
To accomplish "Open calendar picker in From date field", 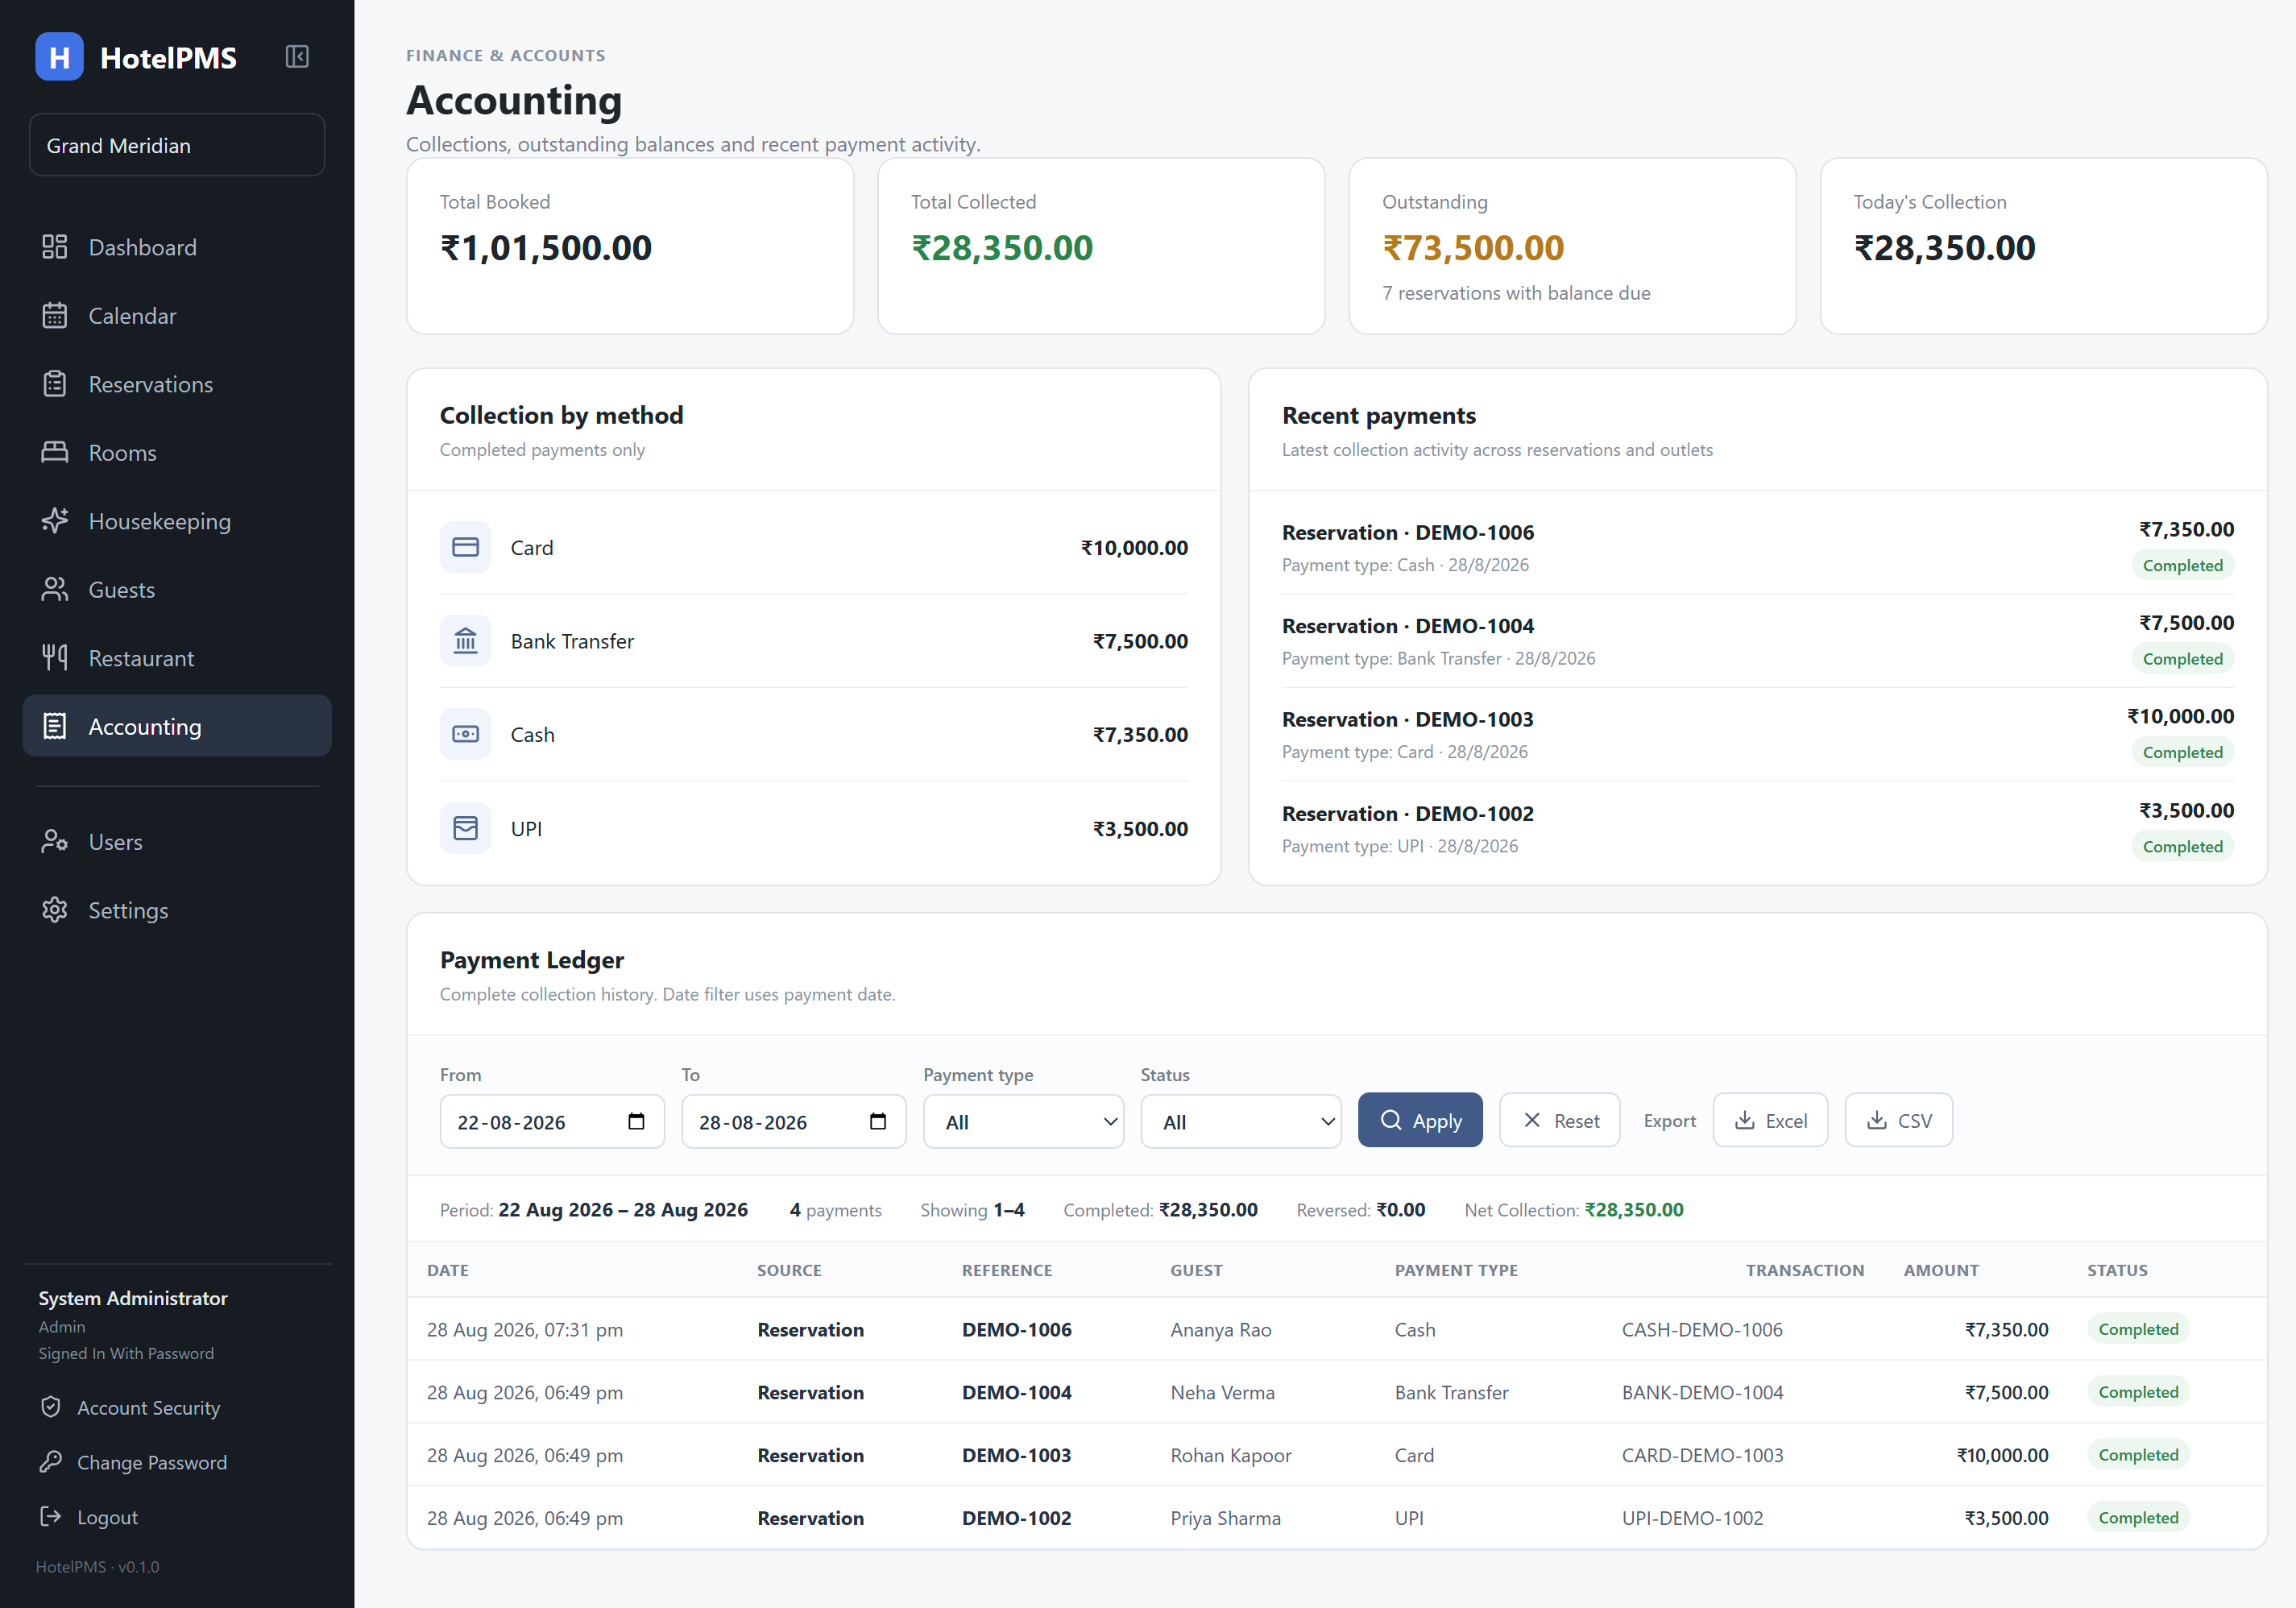I will (x=636, y=1121).
